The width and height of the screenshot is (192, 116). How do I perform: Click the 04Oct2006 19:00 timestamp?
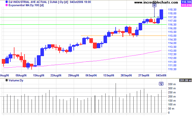pos(80,2)
